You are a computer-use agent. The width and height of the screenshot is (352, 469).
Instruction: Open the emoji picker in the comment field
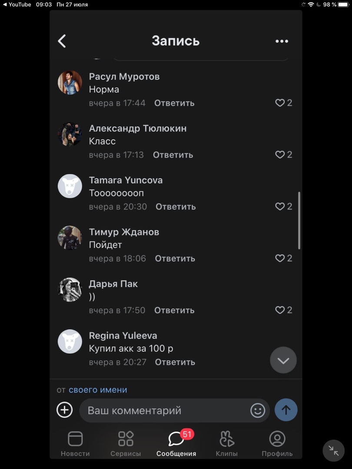258,410
